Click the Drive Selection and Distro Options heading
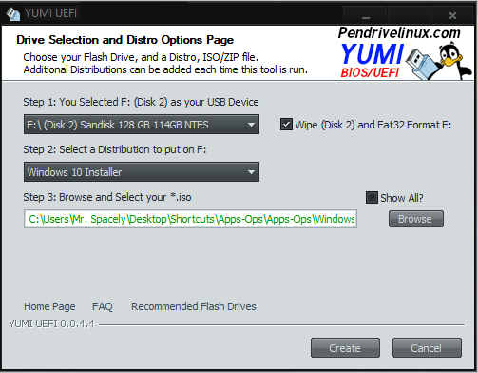The height and width of the screenshot is (373, 478). point(124,40)
